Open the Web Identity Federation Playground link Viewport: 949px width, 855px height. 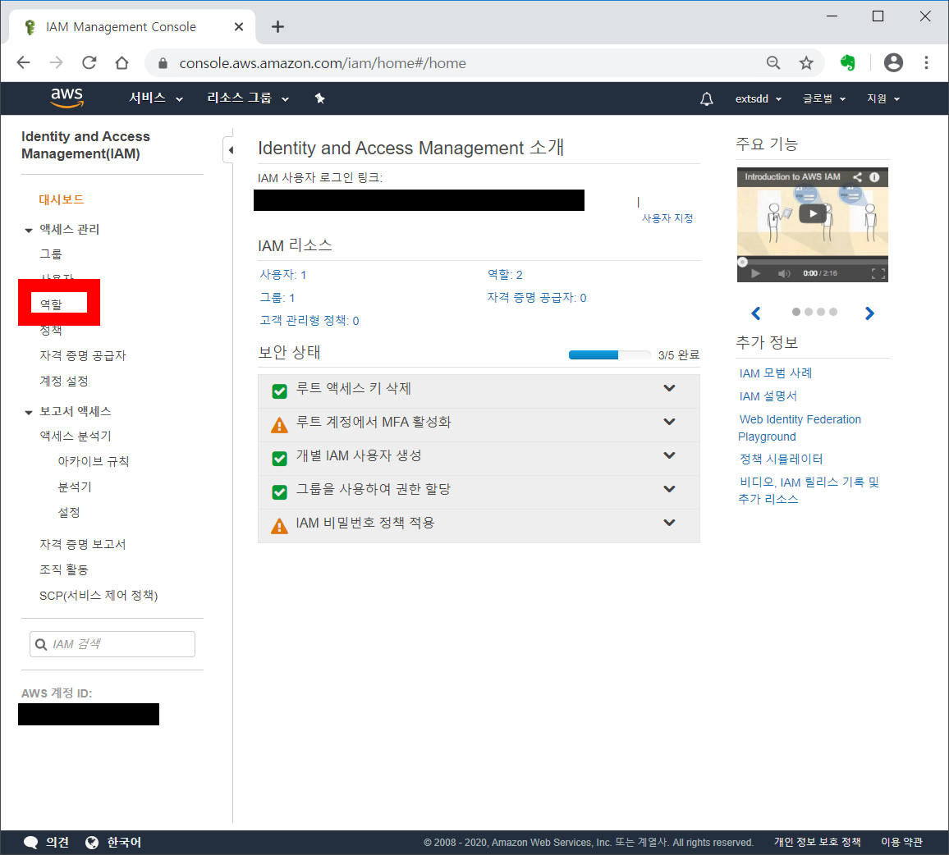(x=800, y=427)
